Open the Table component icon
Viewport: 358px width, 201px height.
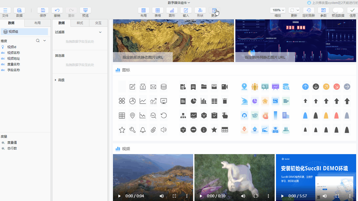pyautogui.click(x=158, y=10)
